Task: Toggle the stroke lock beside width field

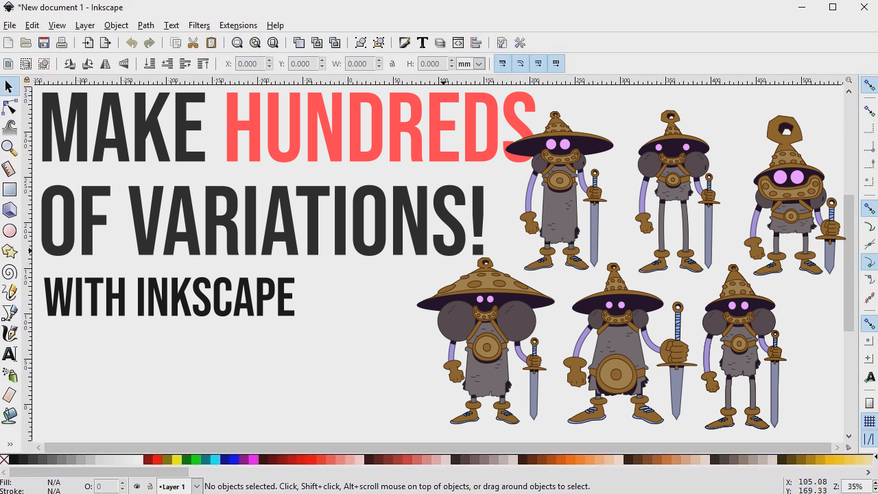Action: [x=392, y=63]
